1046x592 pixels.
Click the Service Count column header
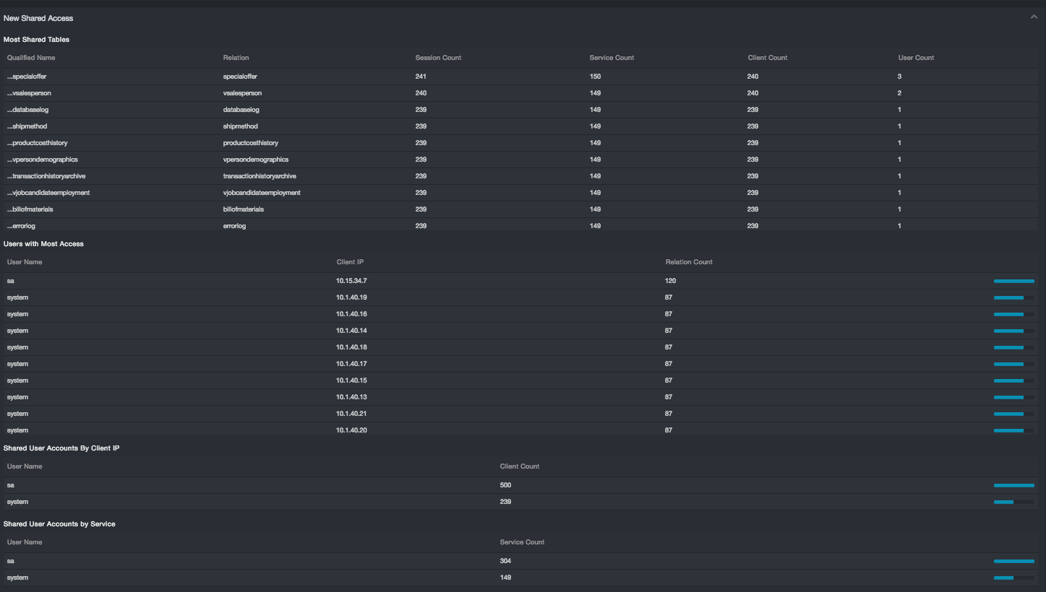pyautogui.click(x=612, y=58)
